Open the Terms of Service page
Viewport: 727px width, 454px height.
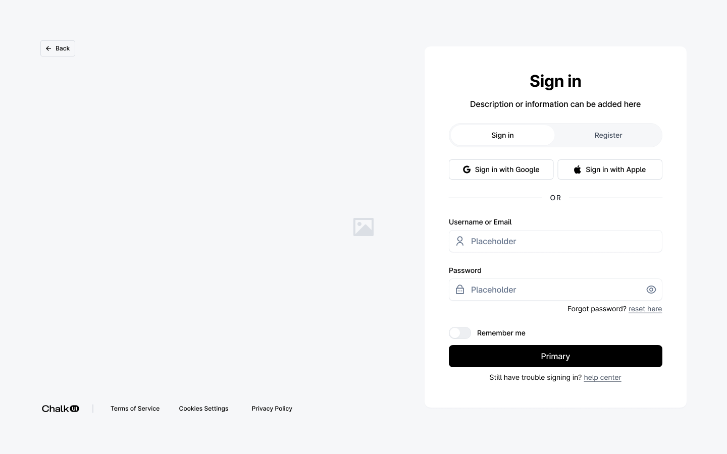point(135,409)
